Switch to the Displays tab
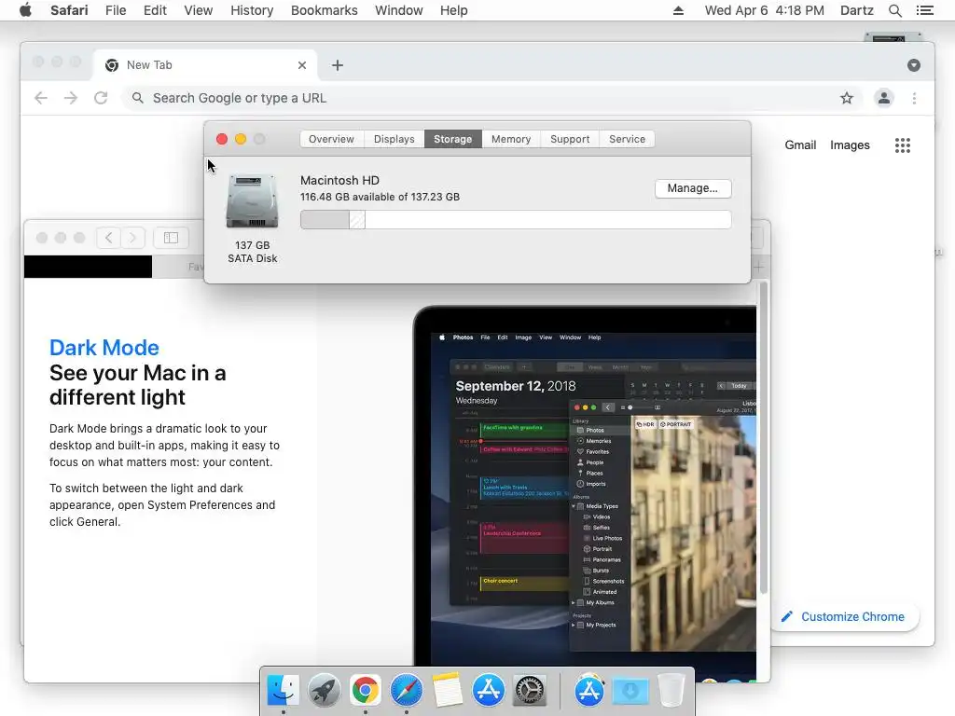955x716 pixels. (x=394, y=139)
